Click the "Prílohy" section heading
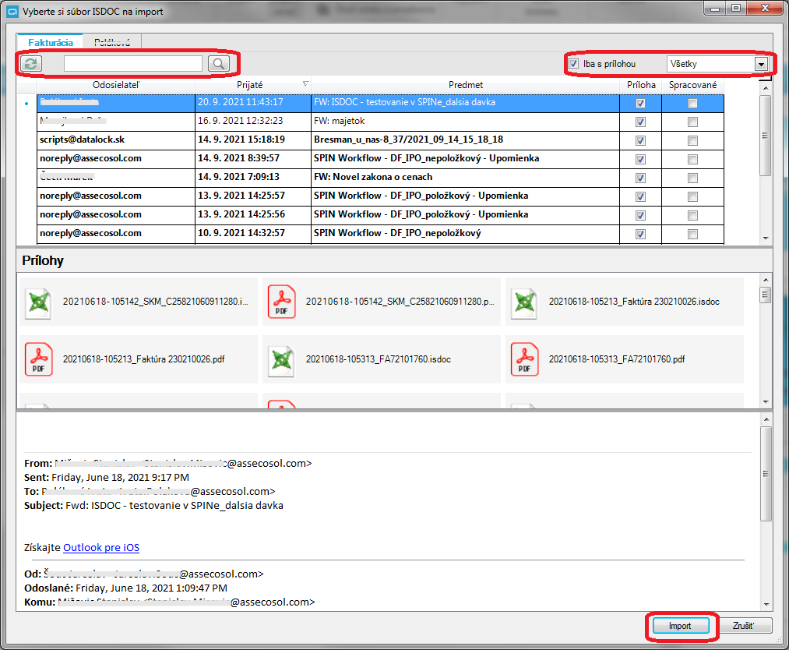Viewport: 789px width, 650px height. click(43, 261)
